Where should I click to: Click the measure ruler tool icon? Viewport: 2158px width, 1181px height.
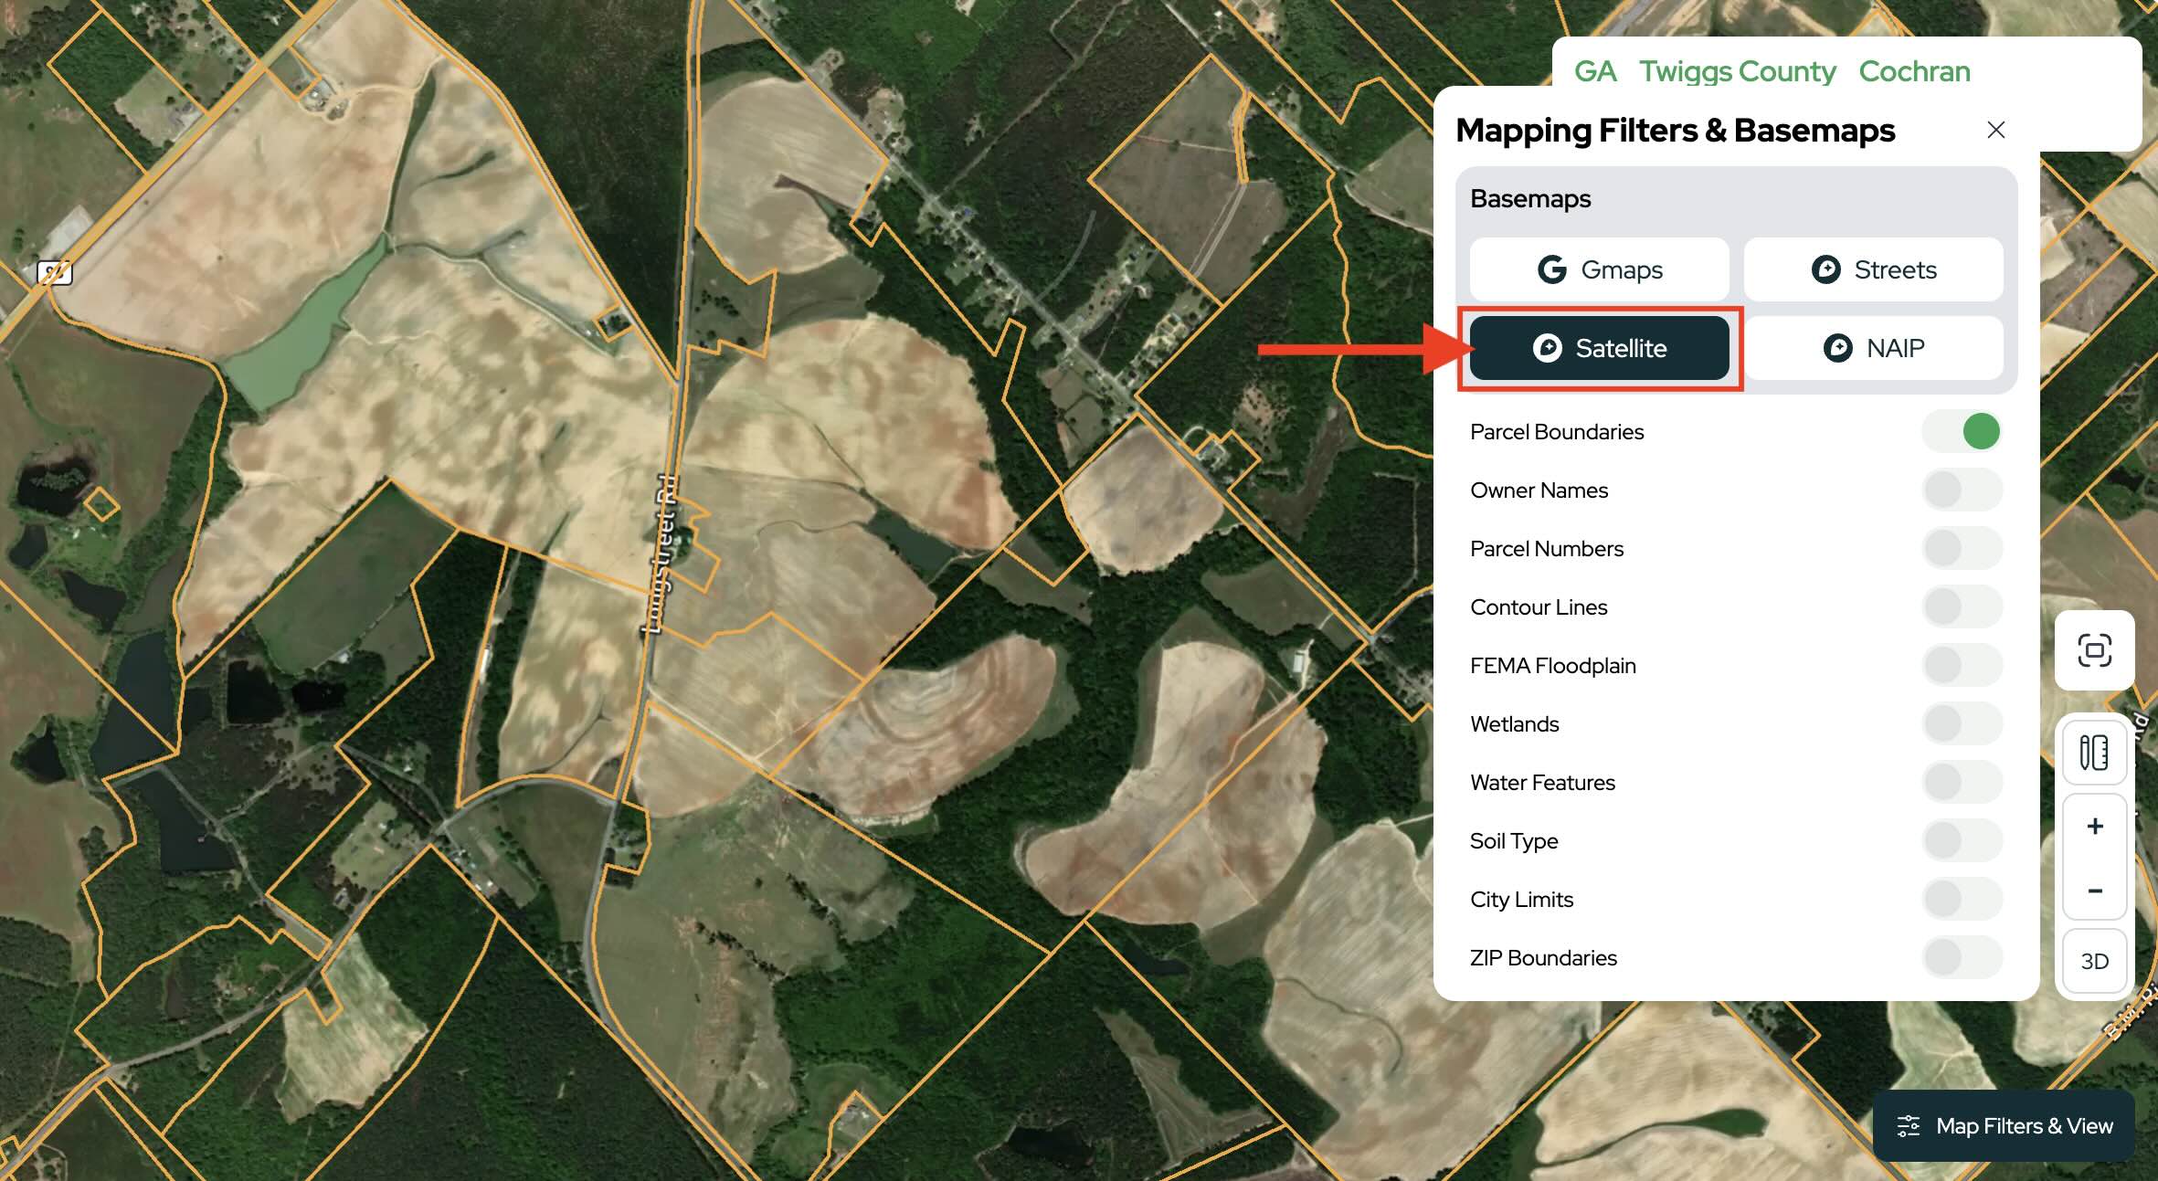2094,753
